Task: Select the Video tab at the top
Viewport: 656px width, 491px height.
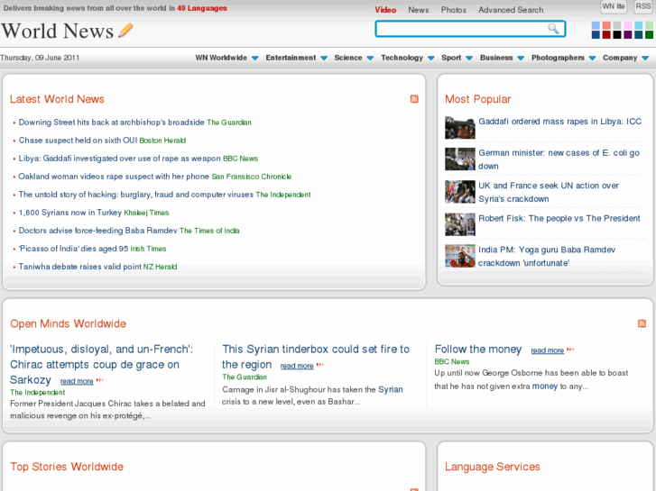Action: point(385,10)
